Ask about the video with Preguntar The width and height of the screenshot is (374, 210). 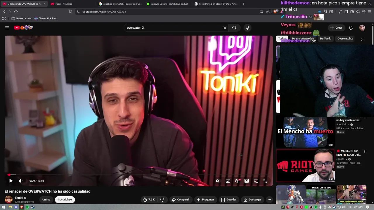pyautogui.click(x=205, y=199)
